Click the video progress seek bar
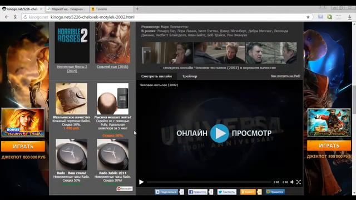This screenshot has width=356, height=200. coord(209,182)
